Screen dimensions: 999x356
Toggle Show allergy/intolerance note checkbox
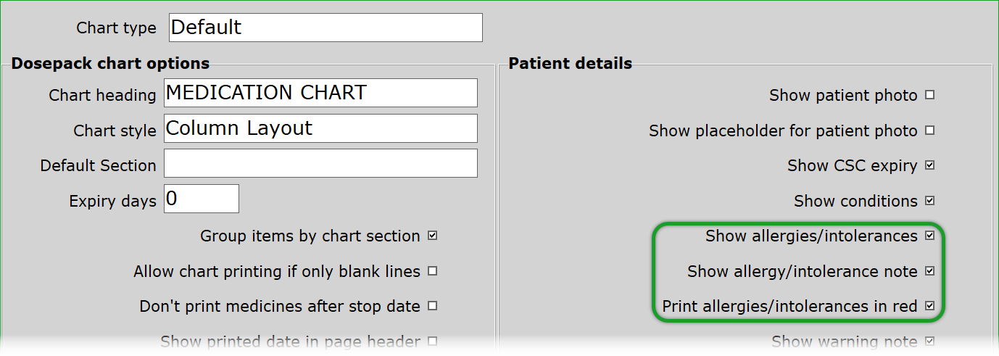coord(930,271)
